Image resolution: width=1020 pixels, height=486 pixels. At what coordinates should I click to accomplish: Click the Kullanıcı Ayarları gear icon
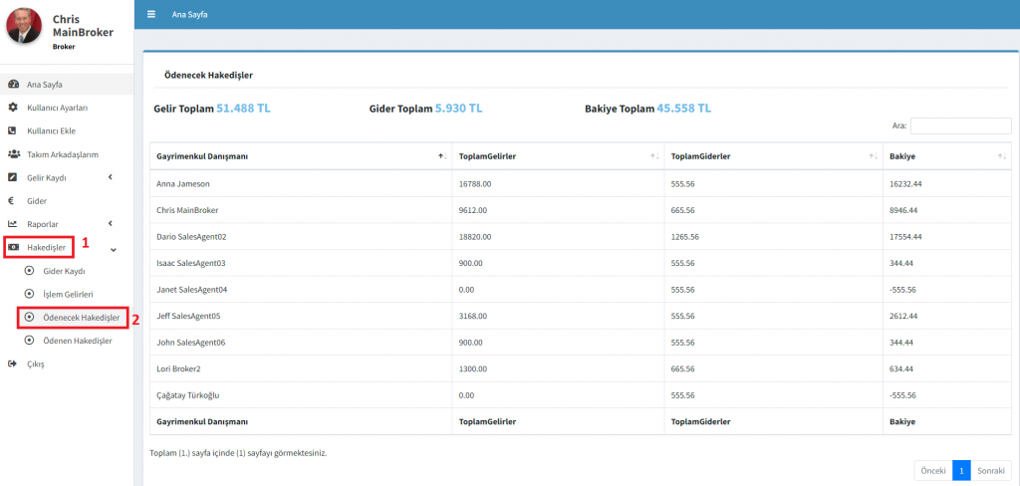[13, 108]
